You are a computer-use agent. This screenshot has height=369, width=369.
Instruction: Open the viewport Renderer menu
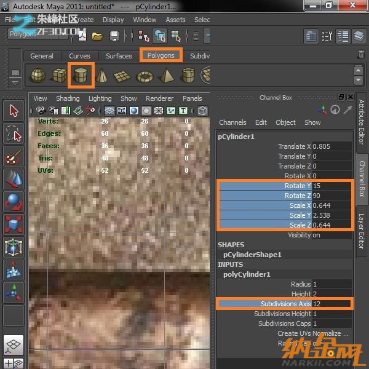coord(159,98)
